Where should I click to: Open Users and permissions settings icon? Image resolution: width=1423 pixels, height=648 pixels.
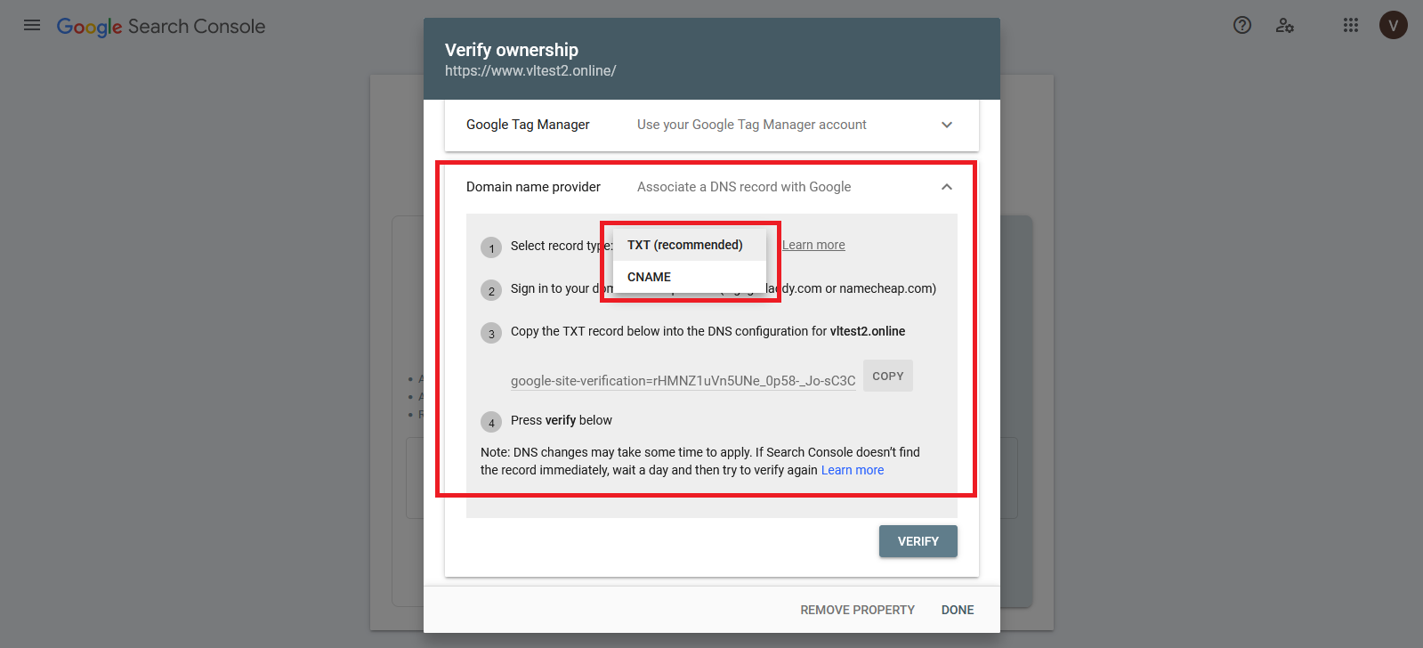point(1285,25)
